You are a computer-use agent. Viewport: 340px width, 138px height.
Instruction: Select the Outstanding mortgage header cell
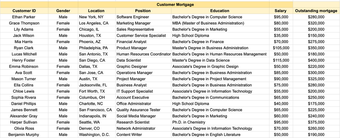[x=316, y=11]
